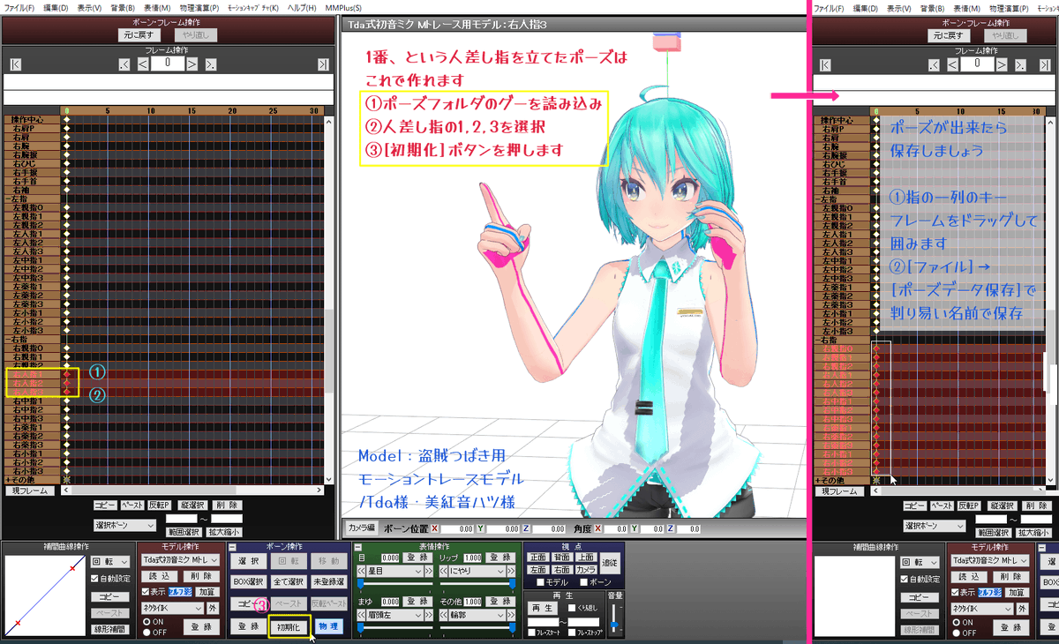Click next (>>) eye morph beside 星目
The height and width of the screenshot is (644, 1059).
pyautogui.click(x=430, y=571)
